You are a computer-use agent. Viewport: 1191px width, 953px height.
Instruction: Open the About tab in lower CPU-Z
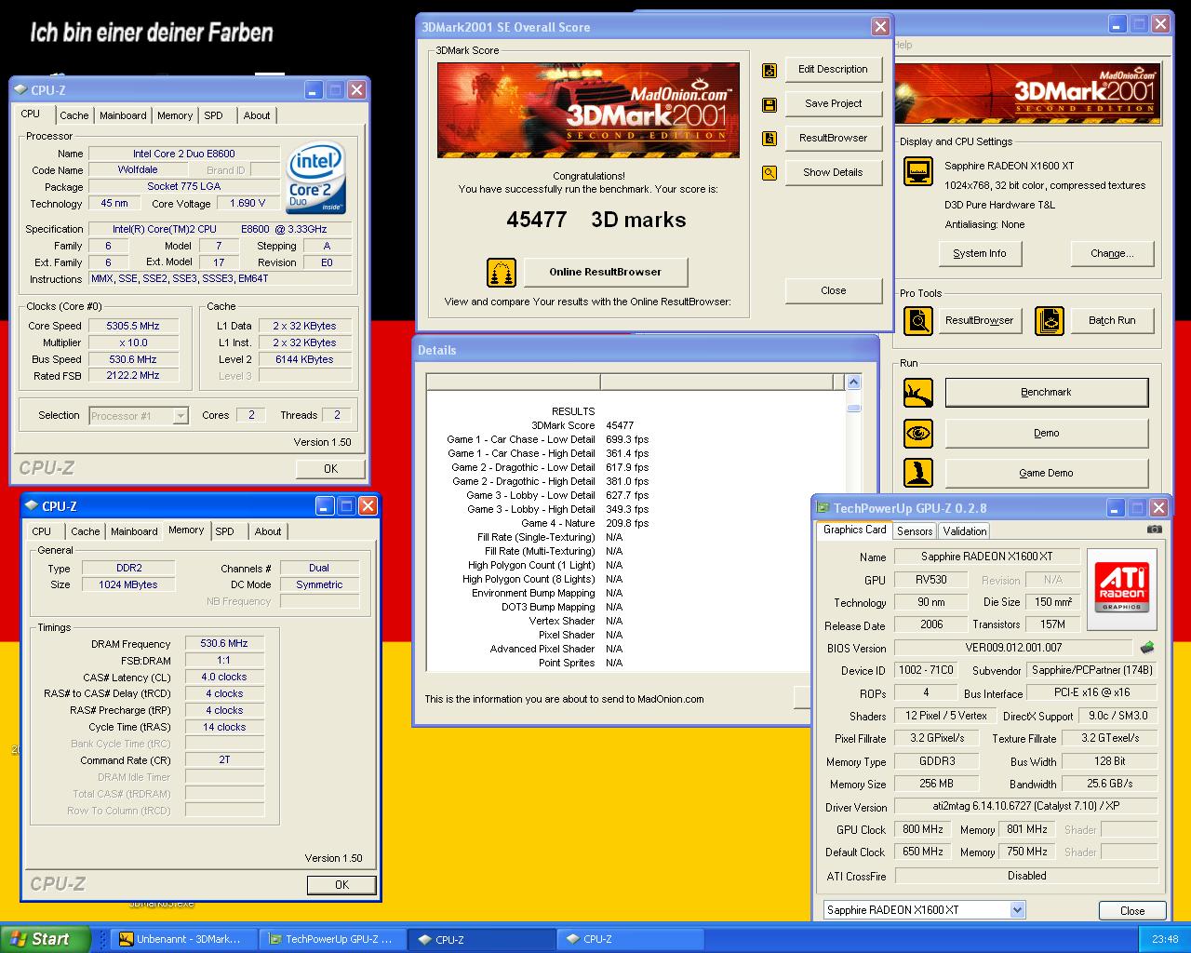pos(268,531)
